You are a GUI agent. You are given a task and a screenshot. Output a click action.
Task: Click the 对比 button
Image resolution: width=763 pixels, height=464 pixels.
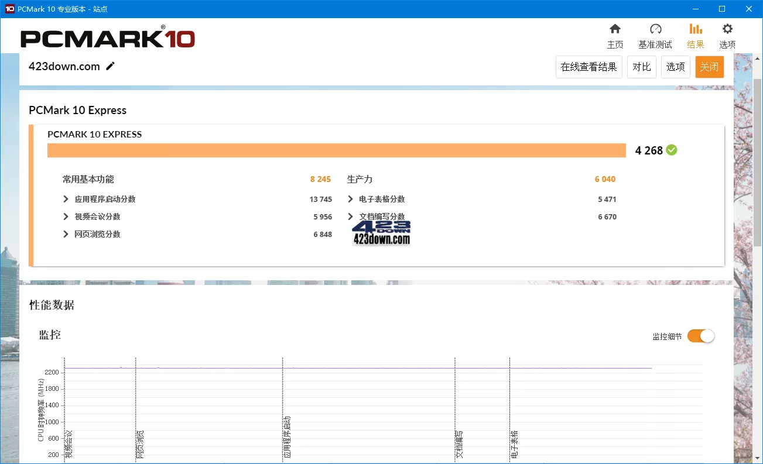point(642,67)
